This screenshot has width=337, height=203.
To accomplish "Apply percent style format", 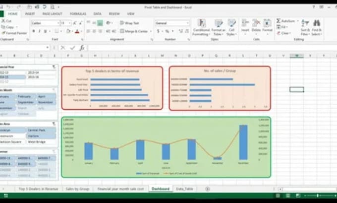I will coord(167,31).
